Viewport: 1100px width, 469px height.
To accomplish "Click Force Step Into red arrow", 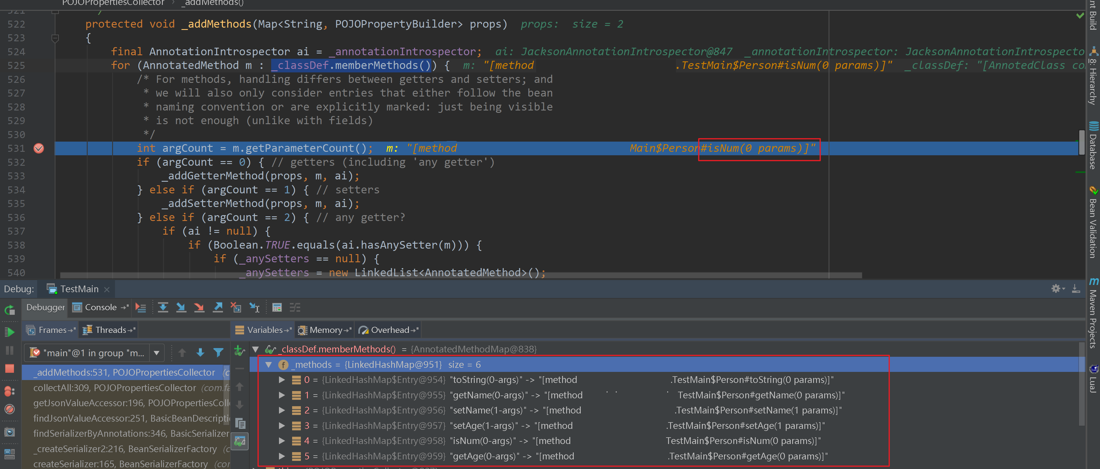I will [199, 307].
